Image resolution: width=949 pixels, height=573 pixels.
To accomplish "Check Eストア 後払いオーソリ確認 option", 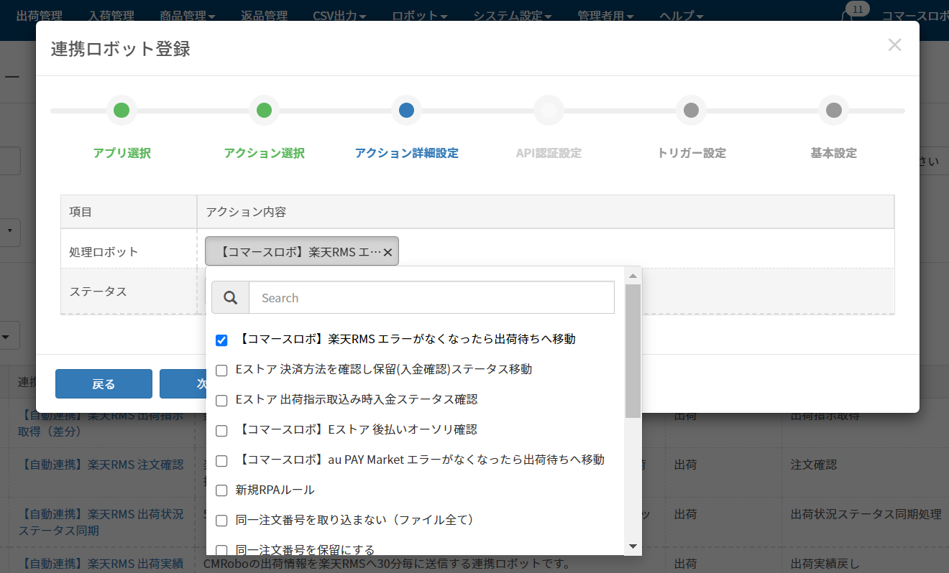I will pos(221,430).
